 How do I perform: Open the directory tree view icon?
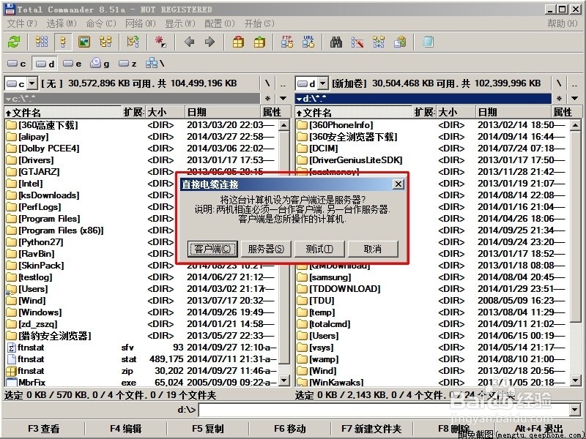[105, 42]
